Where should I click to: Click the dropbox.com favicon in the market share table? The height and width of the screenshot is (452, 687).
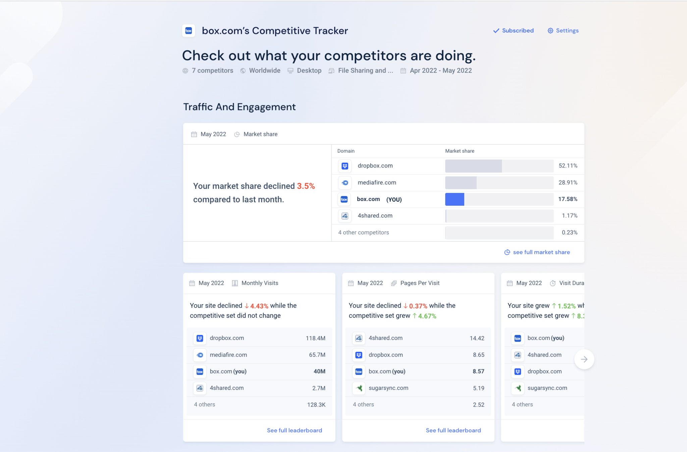[345, 166]
